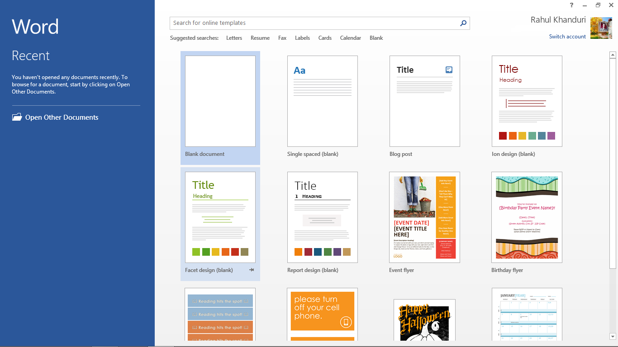This screenshot has width=618, height=347.
Task: Search suggested term Letters
Action: point(234,38)
